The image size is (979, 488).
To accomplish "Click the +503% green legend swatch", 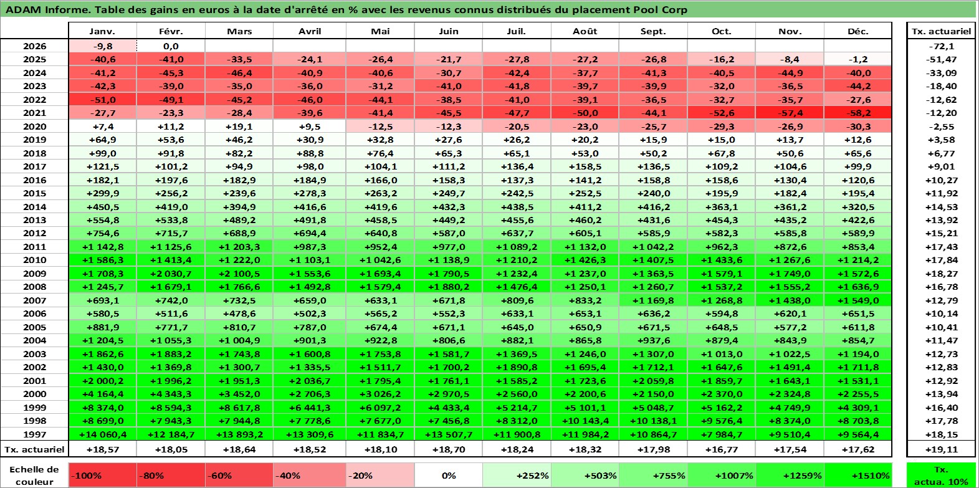I will [585, 476].
